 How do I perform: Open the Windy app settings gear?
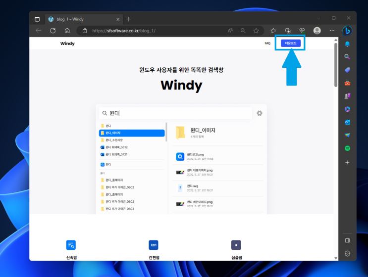260,113
